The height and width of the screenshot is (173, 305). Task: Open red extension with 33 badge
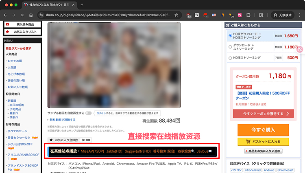(x=188, y=15)
